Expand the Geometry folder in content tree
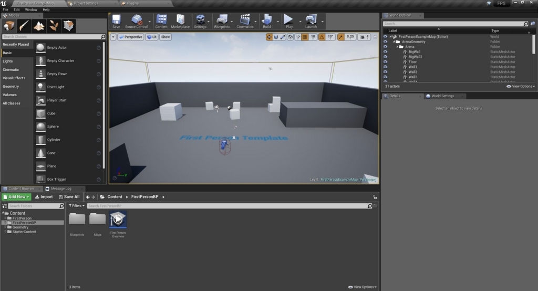 (5, 227)
